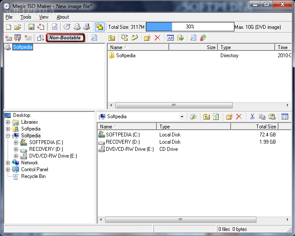
Task: Open image properties checkmark icon
Action: pos(55,27)
